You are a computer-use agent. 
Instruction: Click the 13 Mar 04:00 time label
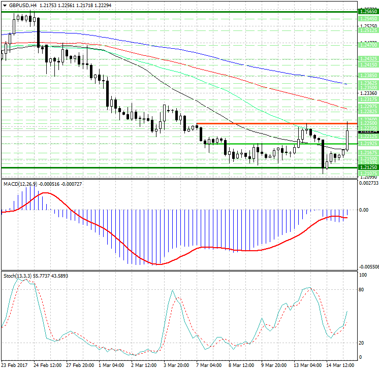[307, 365]
